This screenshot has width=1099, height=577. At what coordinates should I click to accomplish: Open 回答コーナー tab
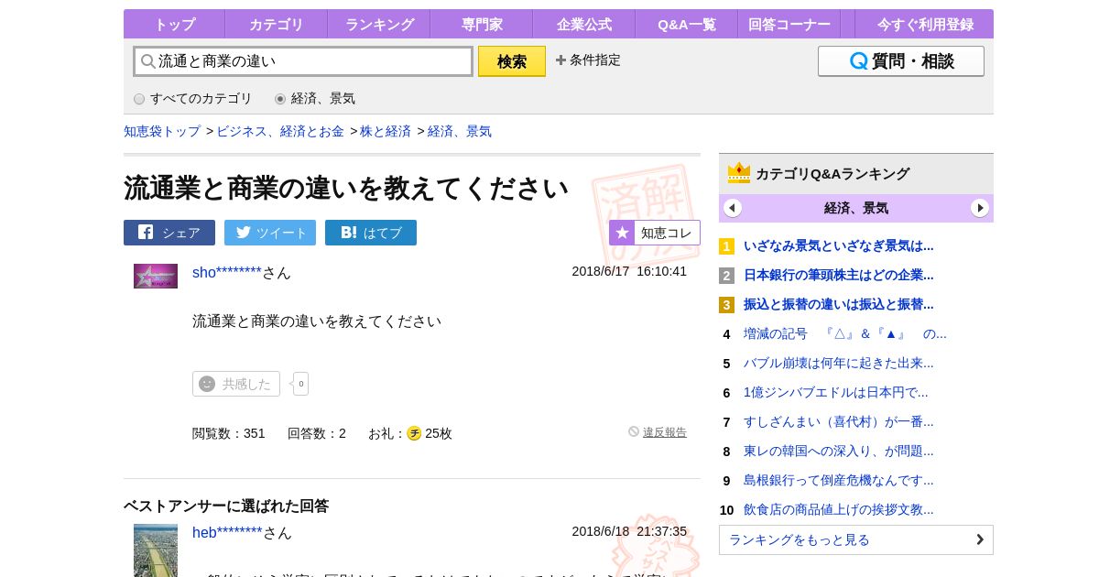[789, 25]
